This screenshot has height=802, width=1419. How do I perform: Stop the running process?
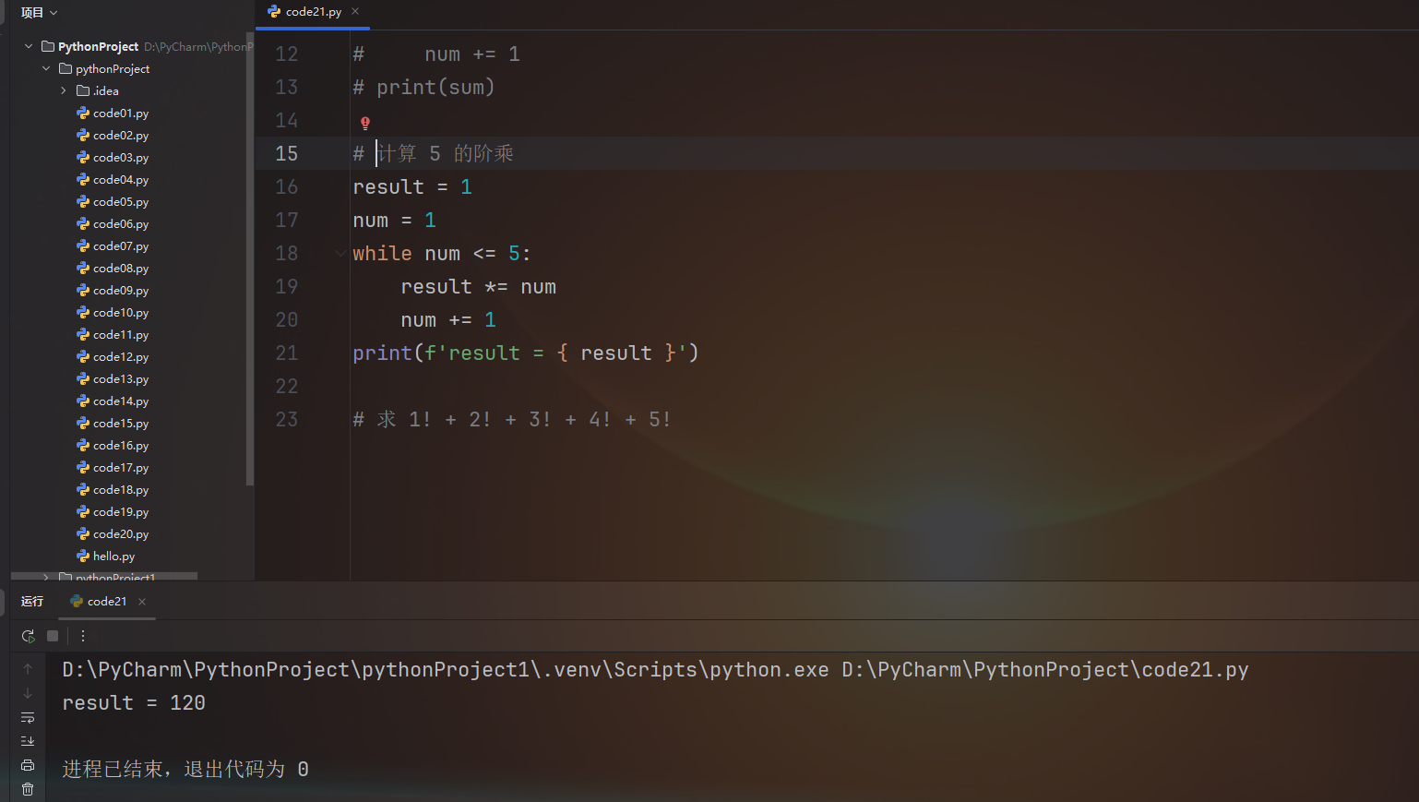[x=53, y=636]
